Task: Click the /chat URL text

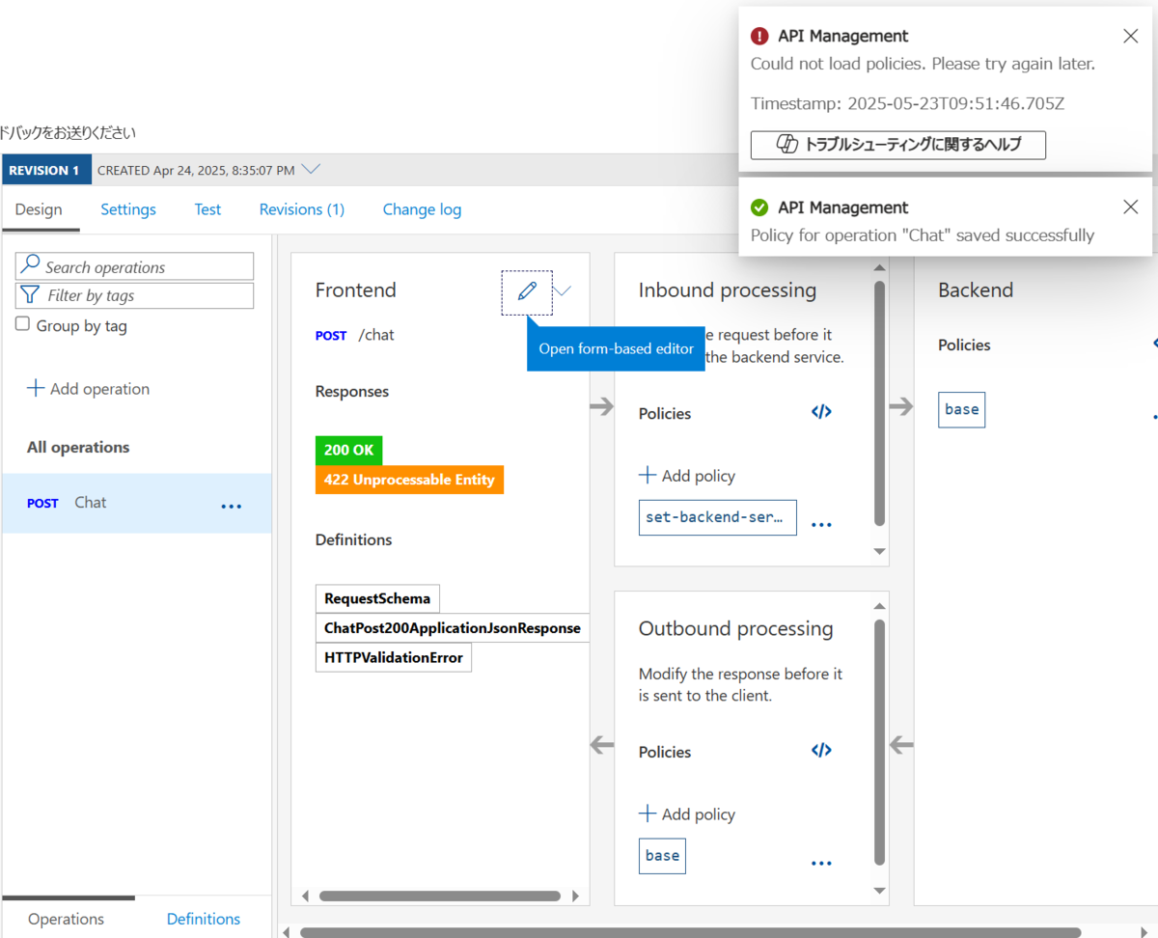Action: coord(376,335)
